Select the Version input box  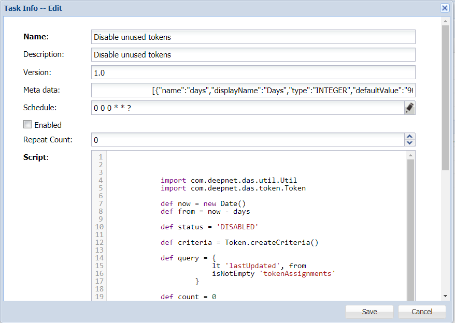253,72
